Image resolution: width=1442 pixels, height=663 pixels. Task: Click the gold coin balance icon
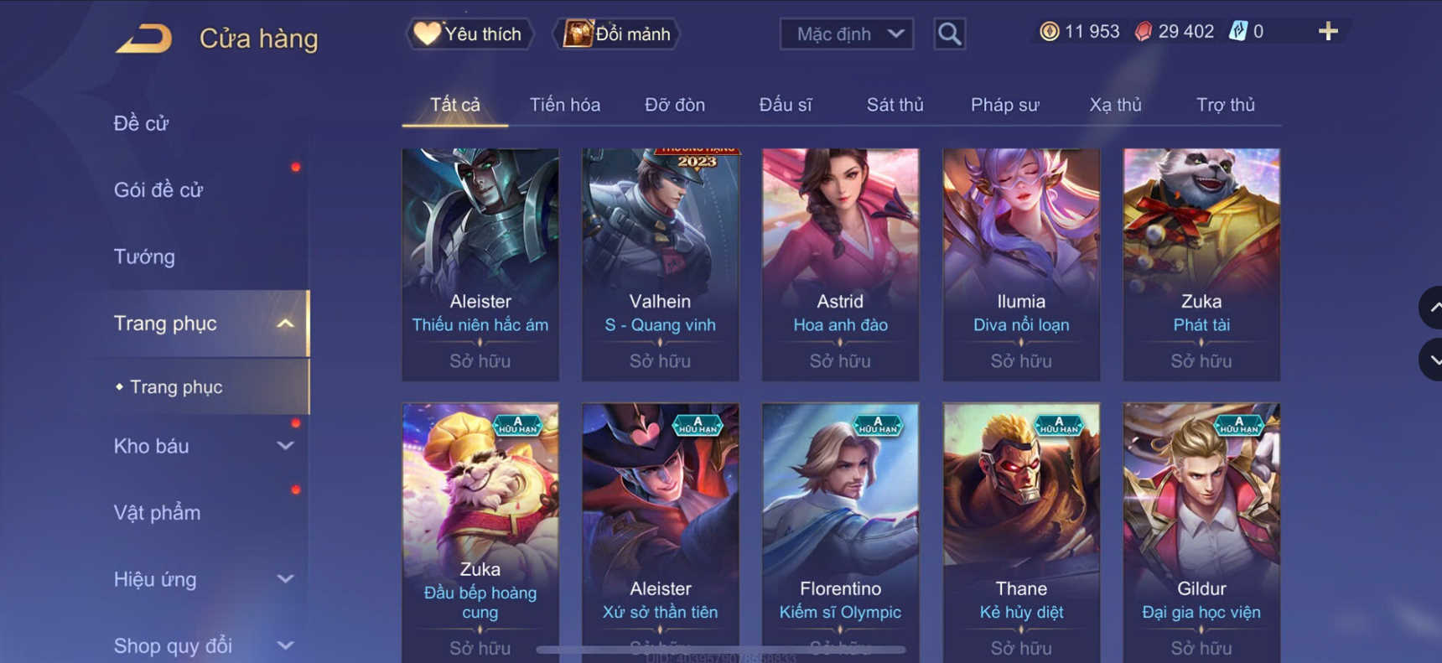1049,32
